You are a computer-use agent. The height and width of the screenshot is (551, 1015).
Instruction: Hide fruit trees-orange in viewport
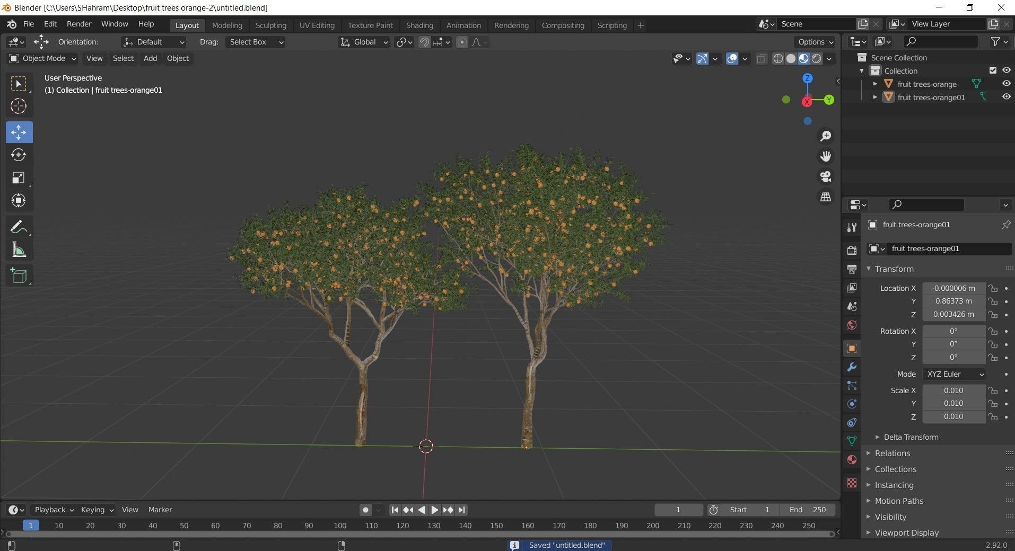click(1006, 84)
